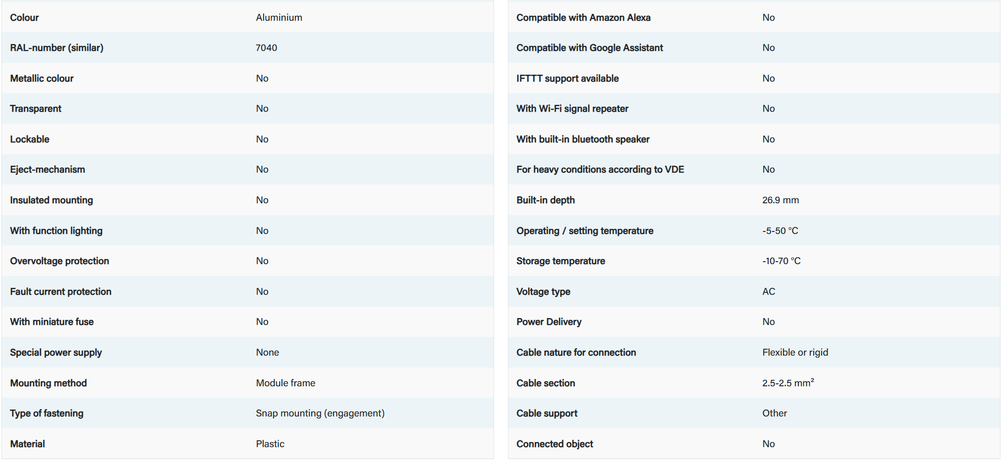Click the 'Connected object' row label
The height and width of the screenshot is (460, 1002).
(554, 444)
